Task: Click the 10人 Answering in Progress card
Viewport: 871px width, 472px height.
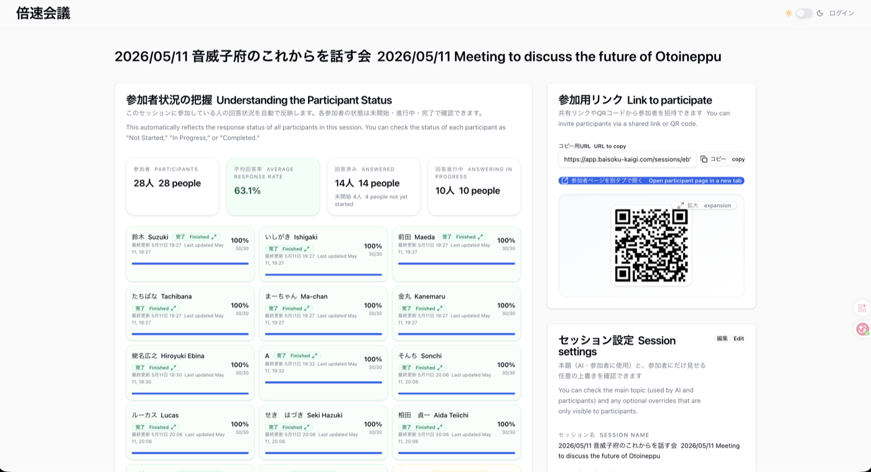Action: point(475,187)
